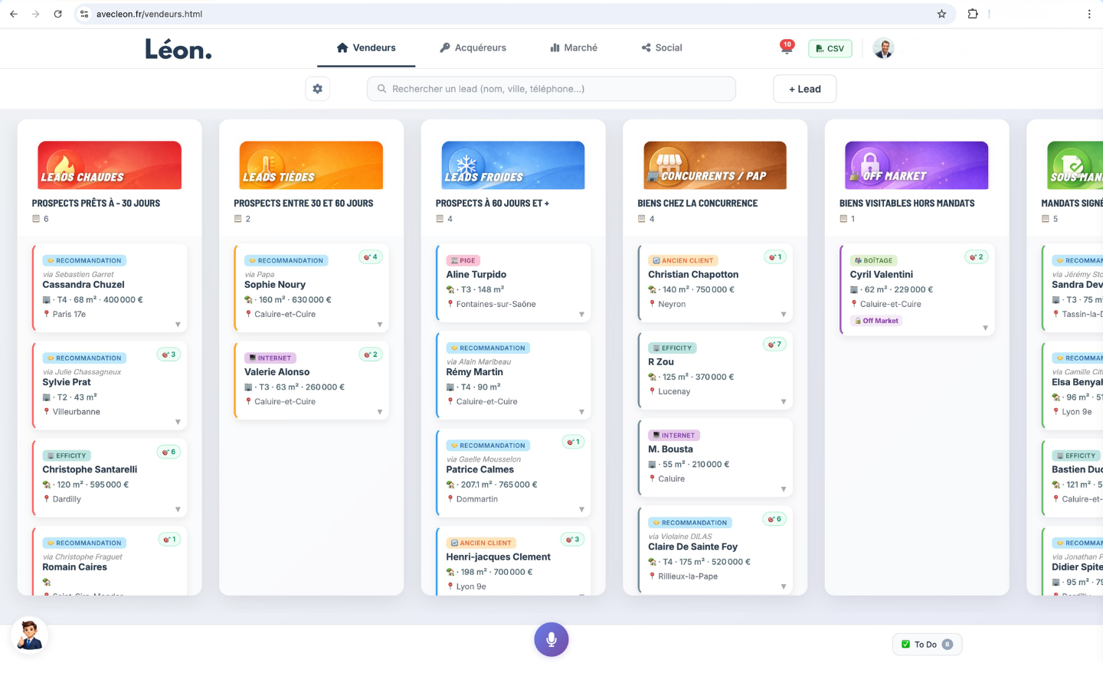Expand the Cyril Valentini card arrow
The width and height of the screenshot is (1103, 689).
coord(985,328)
